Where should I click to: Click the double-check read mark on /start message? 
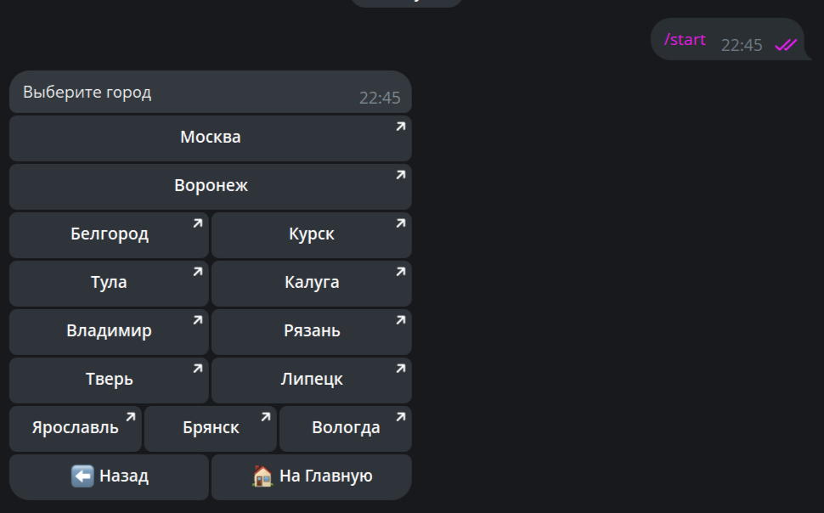click(786, 45)
